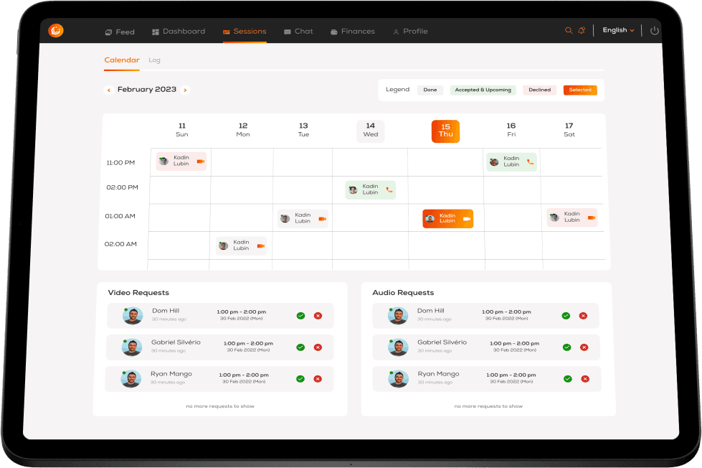Select day 14 Wed
The image size is (702, 468).
(370, 131)
